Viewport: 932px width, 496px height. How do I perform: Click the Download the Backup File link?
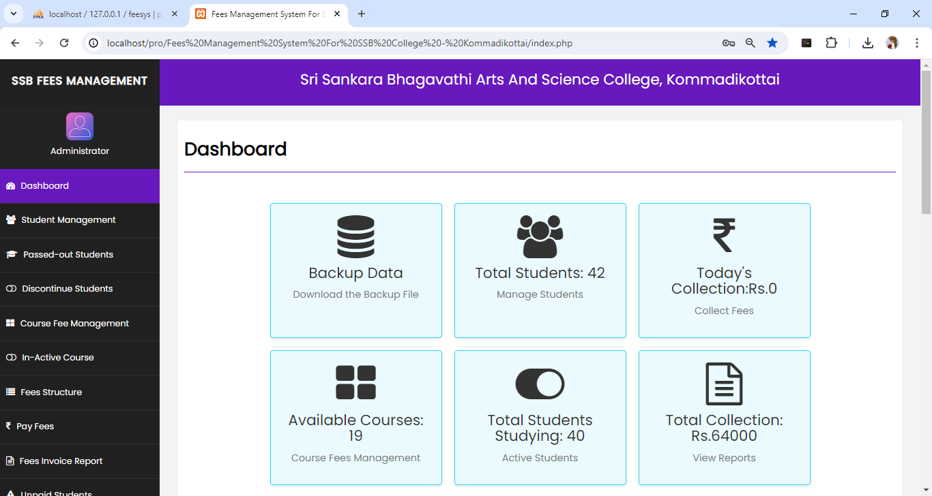(x=355, y=294)
